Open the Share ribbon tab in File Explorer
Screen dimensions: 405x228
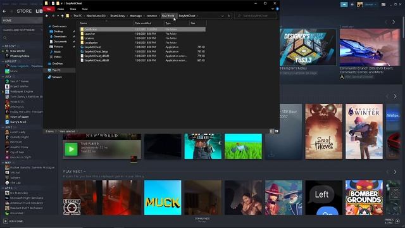click(73, 9)
